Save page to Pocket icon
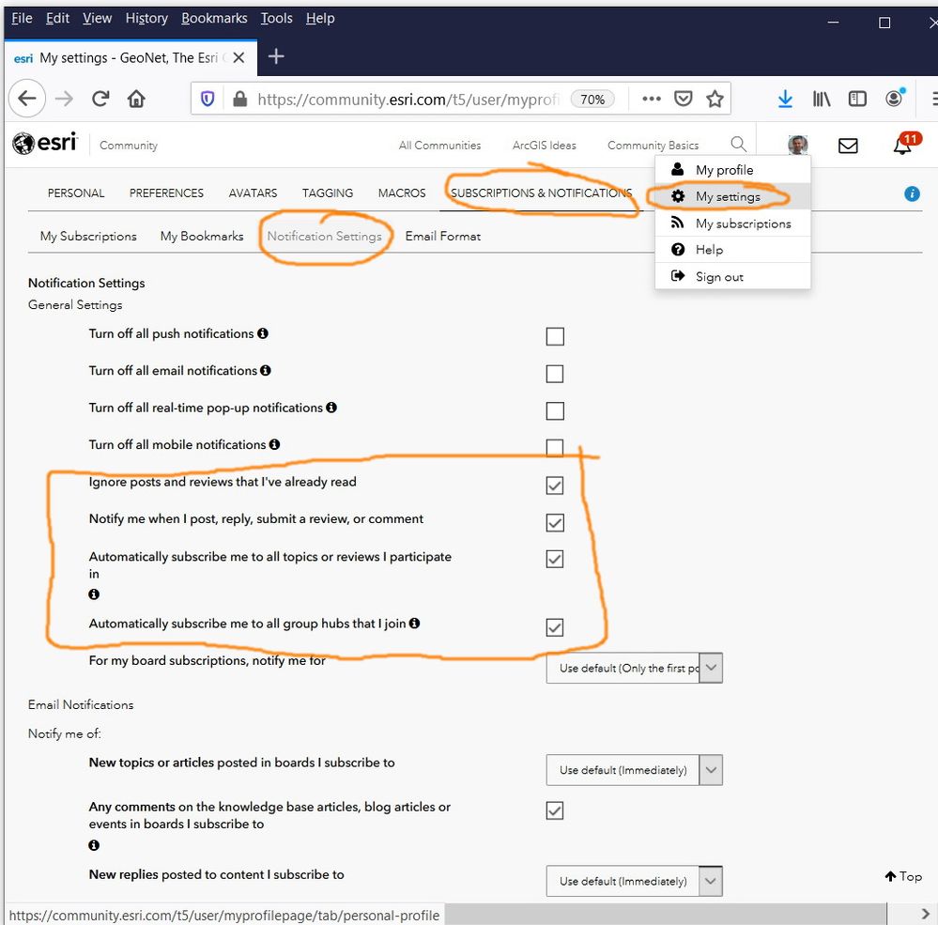The image size is (938, 925). point(684,99)
